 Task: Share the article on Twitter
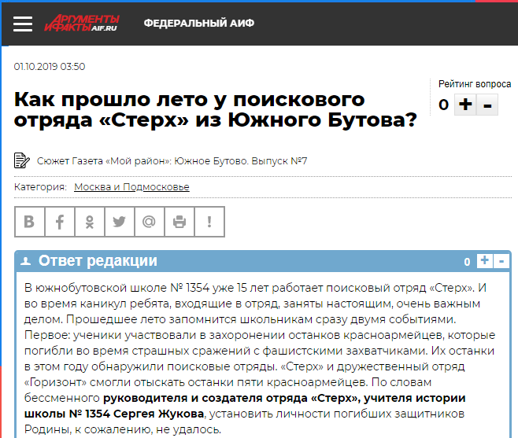(x=119, y=222)
